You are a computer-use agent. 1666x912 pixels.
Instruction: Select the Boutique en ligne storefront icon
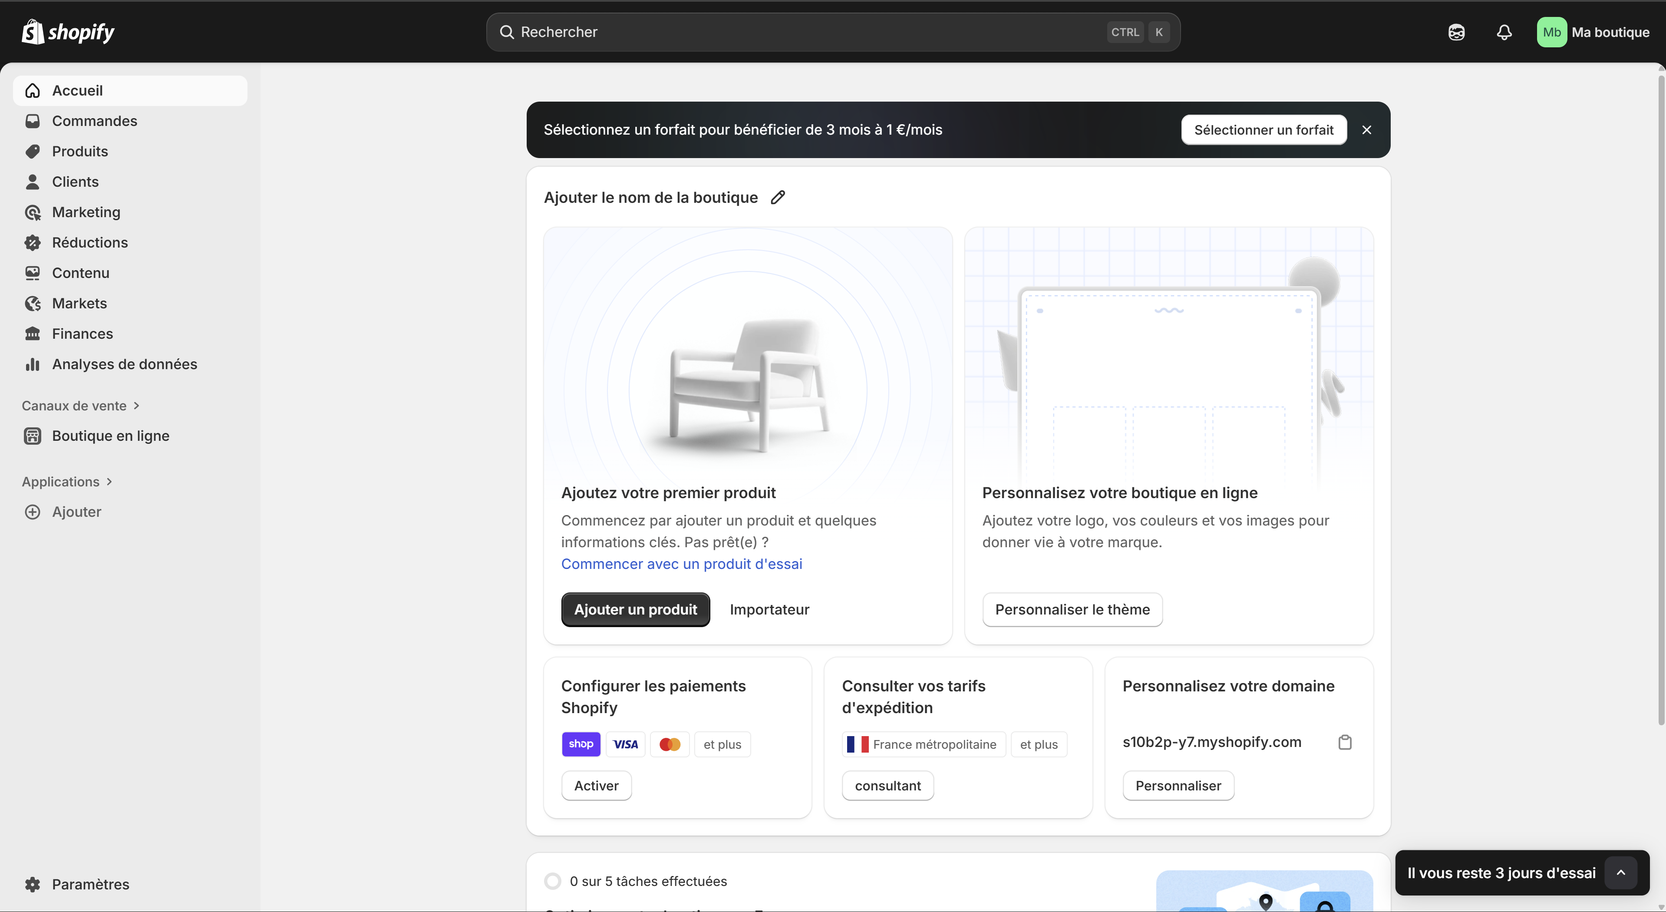point(33,435)
